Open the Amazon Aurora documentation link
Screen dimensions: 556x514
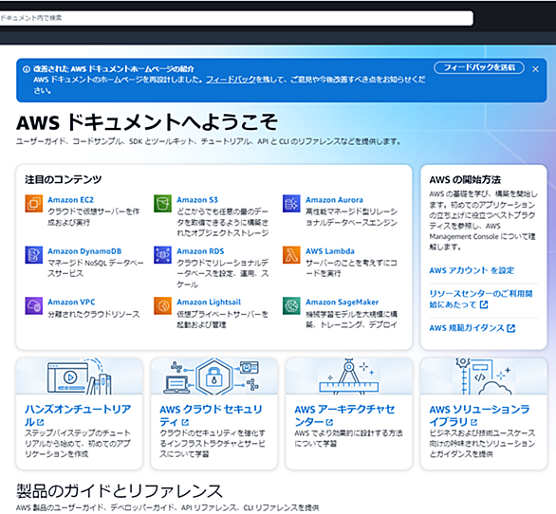[334, 200]
